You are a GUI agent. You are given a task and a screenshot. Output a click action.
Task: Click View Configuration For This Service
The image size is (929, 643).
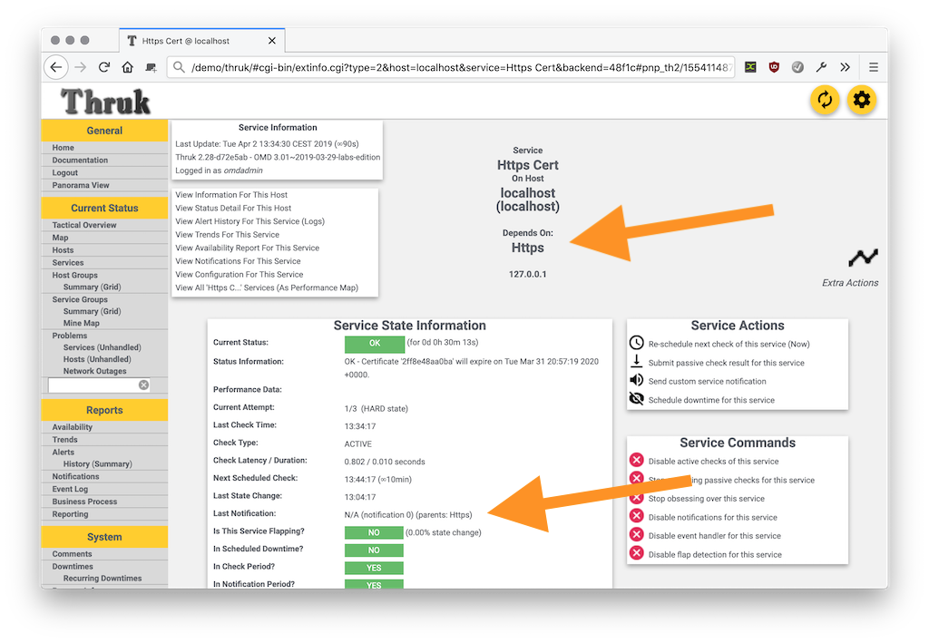tap(239, 275)
